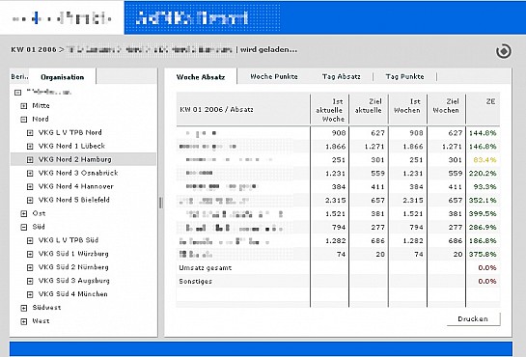Click the Drucken button

(x=473, y=318)
